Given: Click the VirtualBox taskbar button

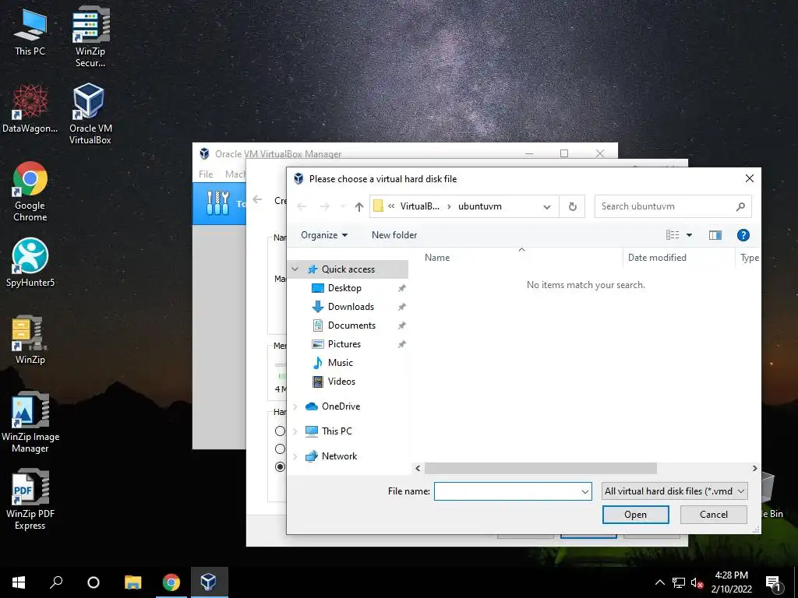Looking at the screenshot, I should (209, 582).
